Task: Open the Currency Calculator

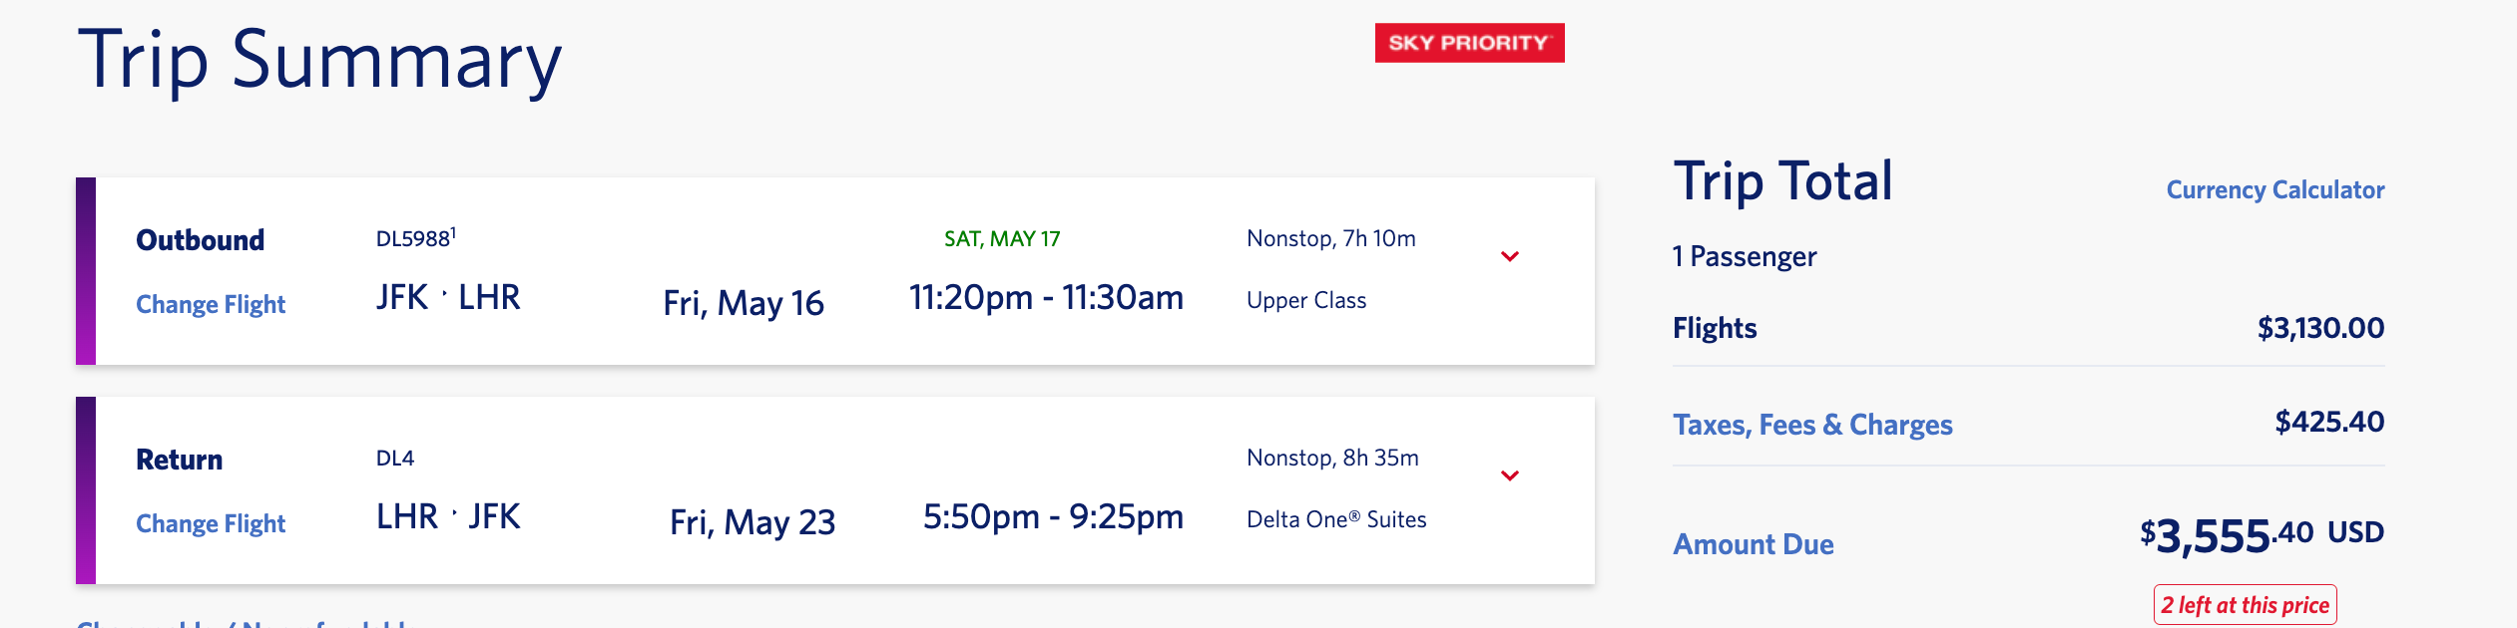Action: (2274, 189)
